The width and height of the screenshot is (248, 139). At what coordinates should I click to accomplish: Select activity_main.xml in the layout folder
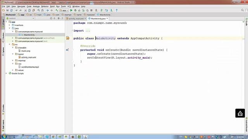pos(27,58)
